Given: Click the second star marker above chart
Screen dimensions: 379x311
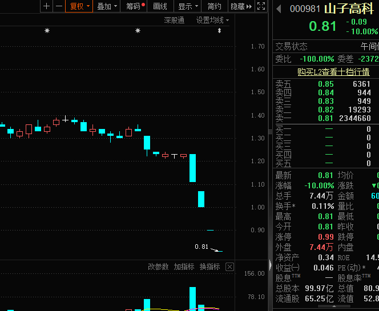Looking at the screenshot, I should [138, 31].
